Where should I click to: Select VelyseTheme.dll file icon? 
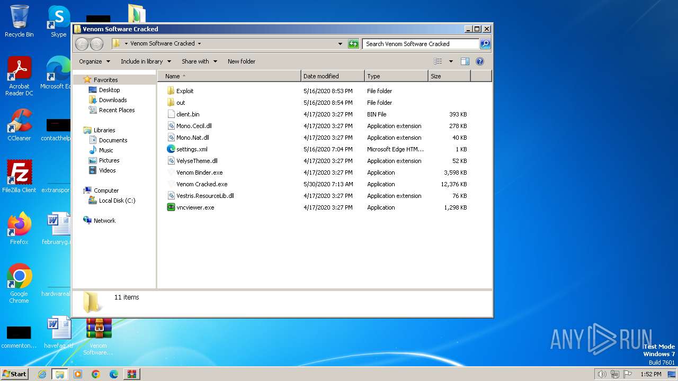[171, 161]
